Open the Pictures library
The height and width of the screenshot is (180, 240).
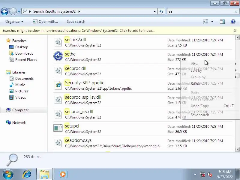(x=21, y=91)
